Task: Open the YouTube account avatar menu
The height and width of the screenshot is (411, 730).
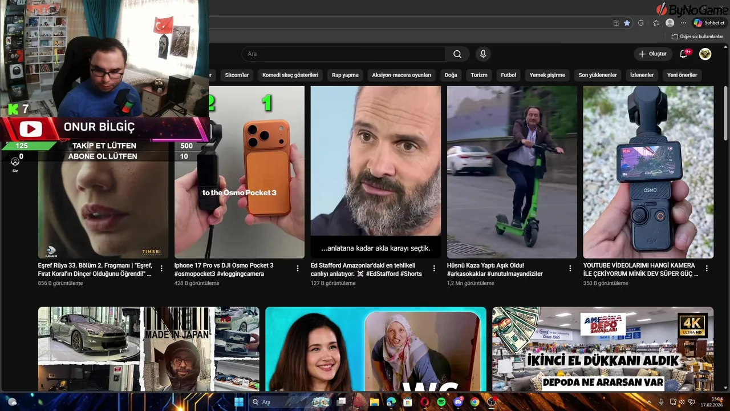Action: point(705,54)
